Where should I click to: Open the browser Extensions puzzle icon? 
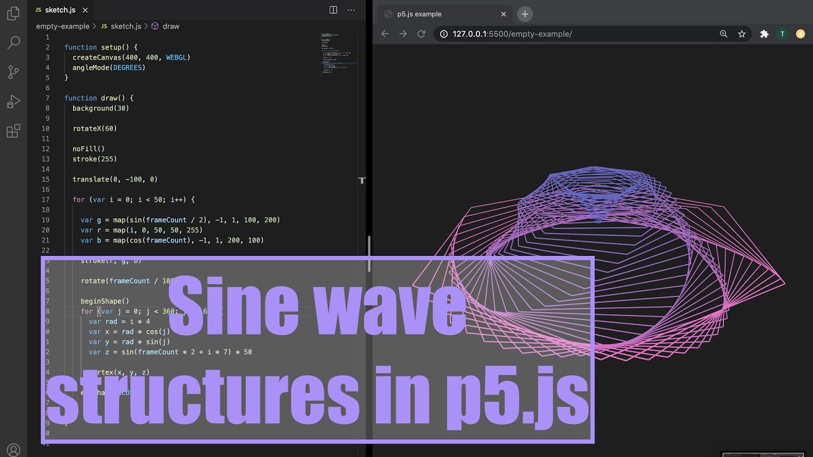coord(764,34)
